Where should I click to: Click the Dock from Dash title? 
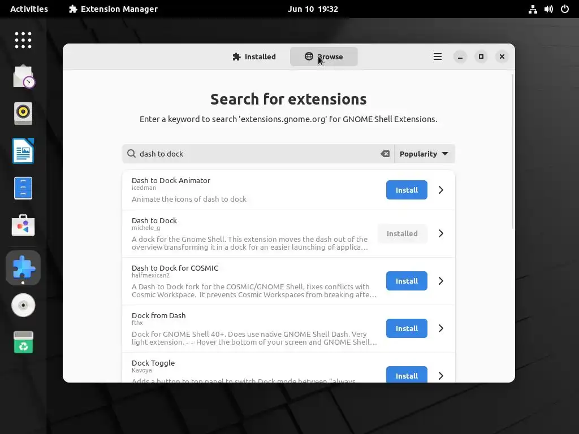(x=158, y=315)
